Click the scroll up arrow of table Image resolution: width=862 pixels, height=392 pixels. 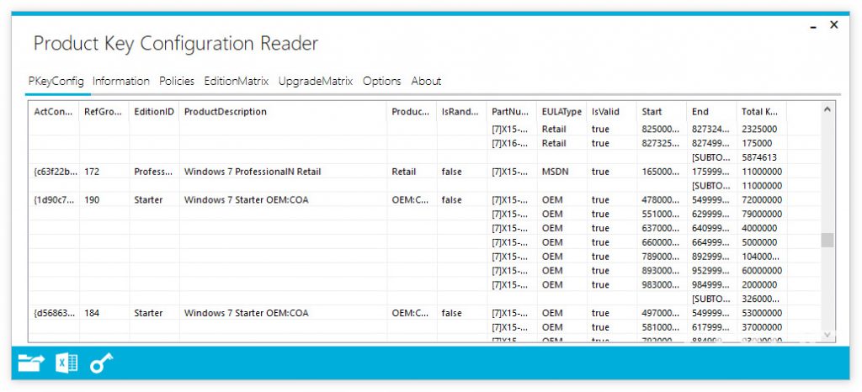[827, 110]
